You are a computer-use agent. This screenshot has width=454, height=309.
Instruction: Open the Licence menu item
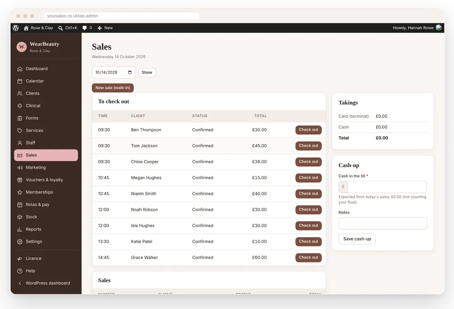click(x=46, y=259)
